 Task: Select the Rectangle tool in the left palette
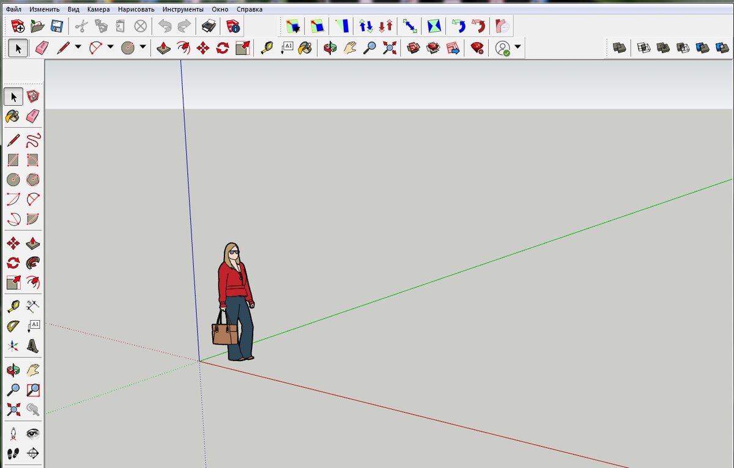pos(13,160)
